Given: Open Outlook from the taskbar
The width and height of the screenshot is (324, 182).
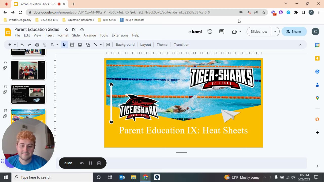Looking at the screenshot, I should point(122,177).
